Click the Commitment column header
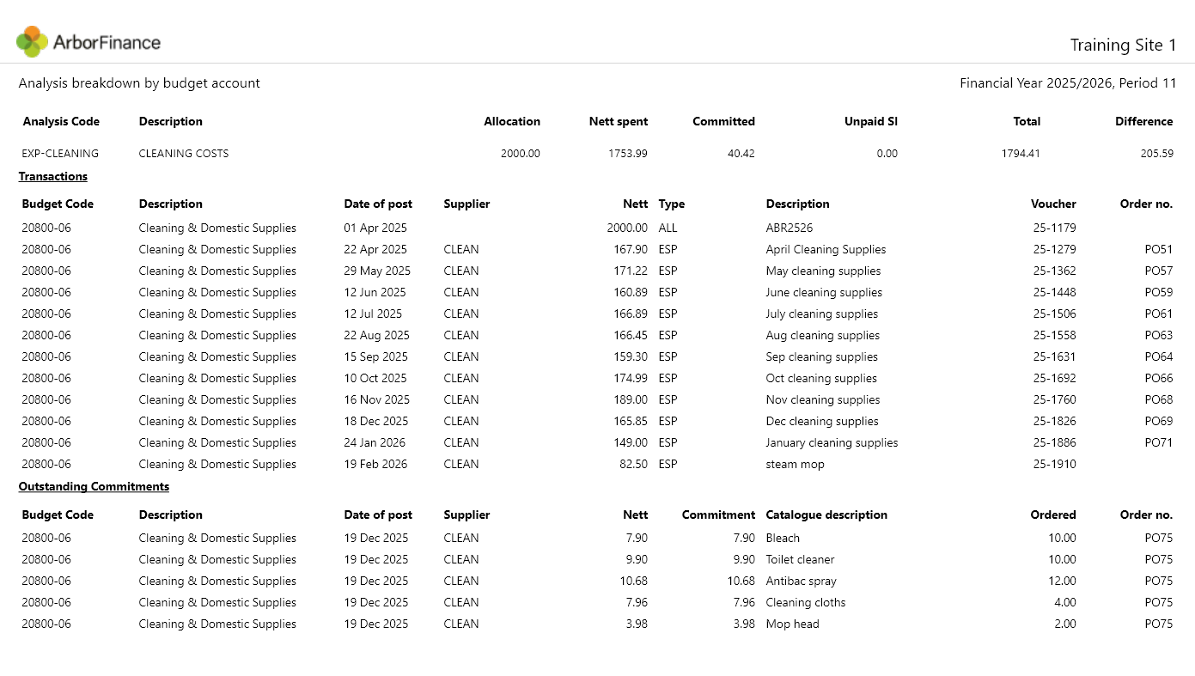1195x676 pixels. coord(718,515)
